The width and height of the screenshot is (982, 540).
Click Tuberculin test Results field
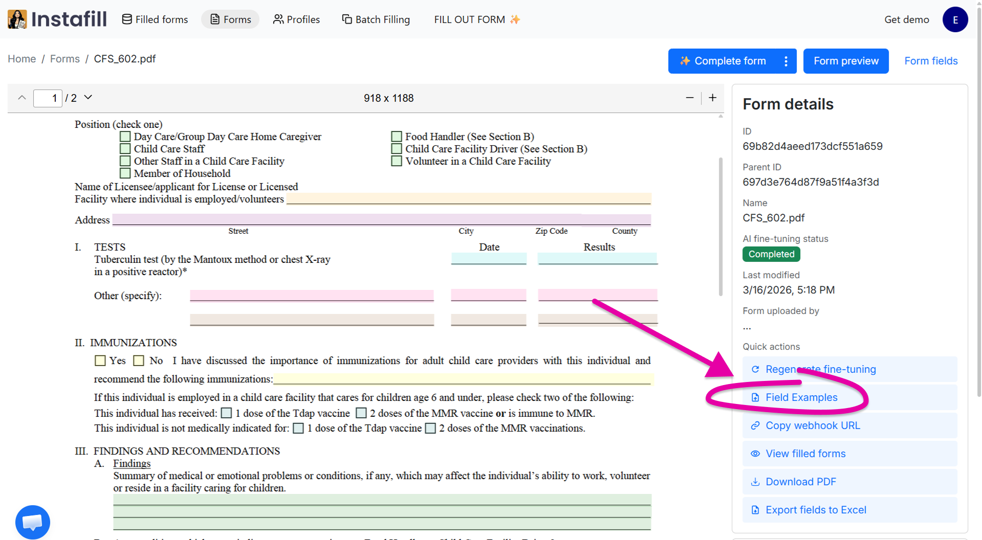(598, 258)
